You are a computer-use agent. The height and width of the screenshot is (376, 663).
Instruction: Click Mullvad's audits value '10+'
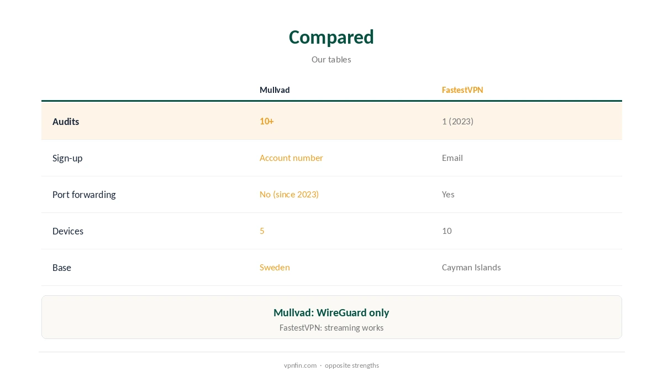point(267,121)
